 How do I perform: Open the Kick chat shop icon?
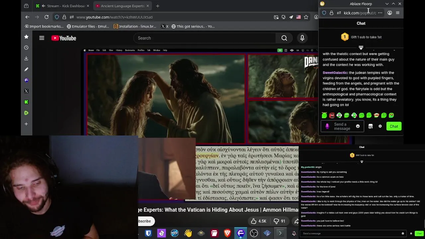pos(371,126)
